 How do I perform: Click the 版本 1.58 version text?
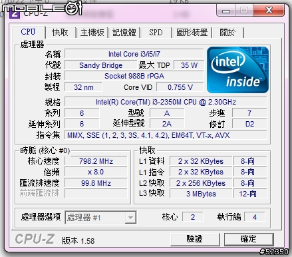[x=78, y=240]
